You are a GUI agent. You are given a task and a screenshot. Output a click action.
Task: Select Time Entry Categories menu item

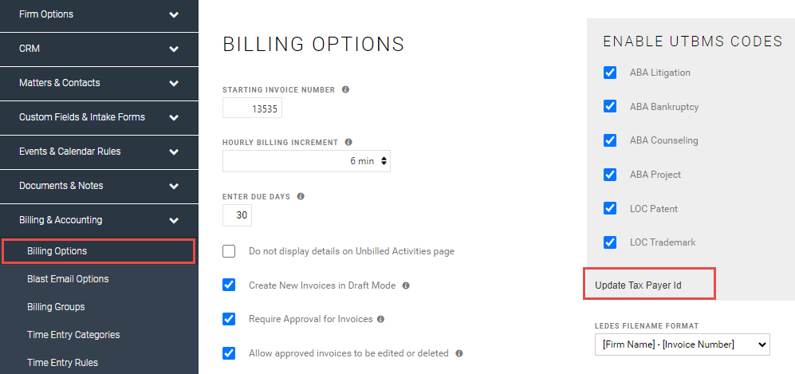coord(73,335)
